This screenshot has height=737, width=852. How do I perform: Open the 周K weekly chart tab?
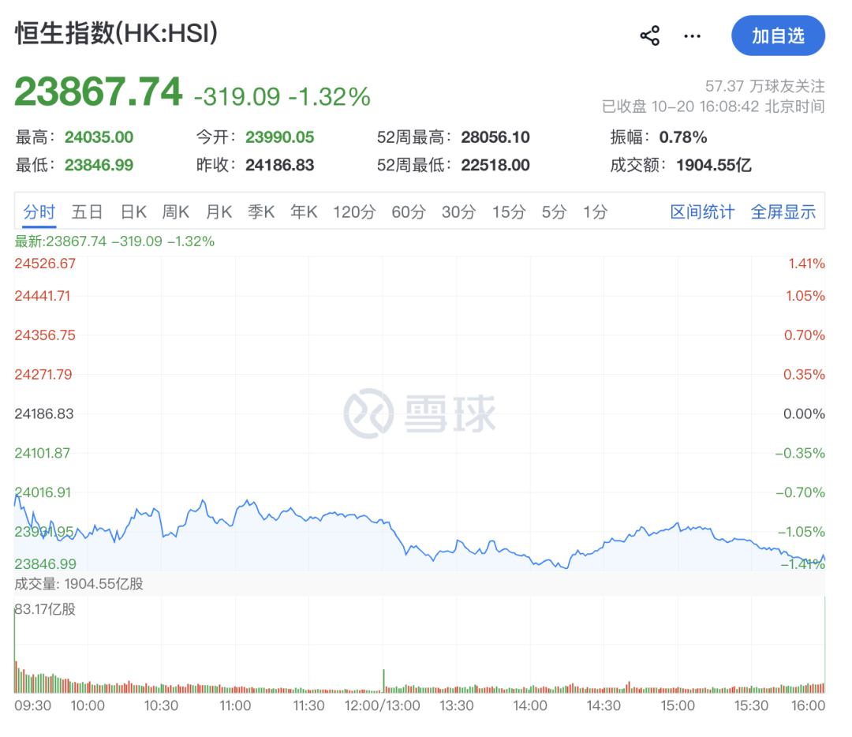175,211
